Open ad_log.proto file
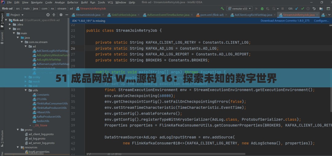The height and width of the screenshot is (156, 332). coord(37,139)
